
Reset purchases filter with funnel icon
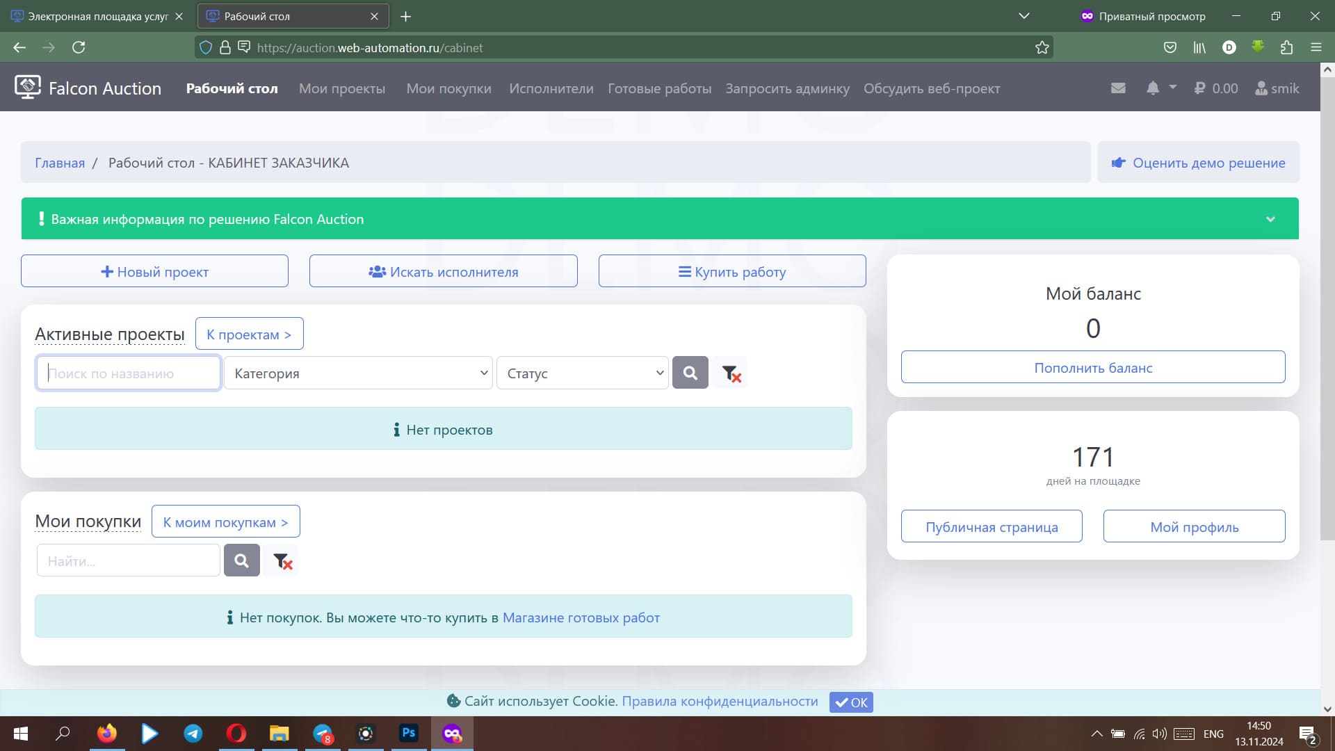coord(282,560)
